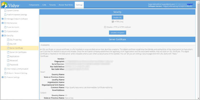200x100 pixels.
Task: Open the SSL Private Key item
Action: (16, 40)
